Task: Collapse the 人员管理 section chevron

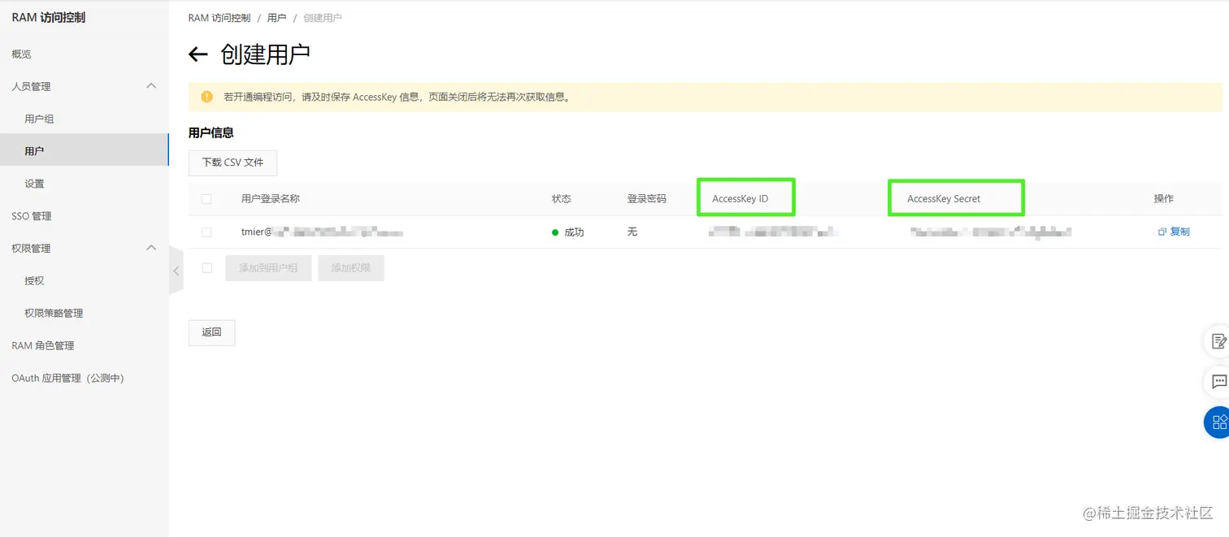Action: tap(151, 85)
